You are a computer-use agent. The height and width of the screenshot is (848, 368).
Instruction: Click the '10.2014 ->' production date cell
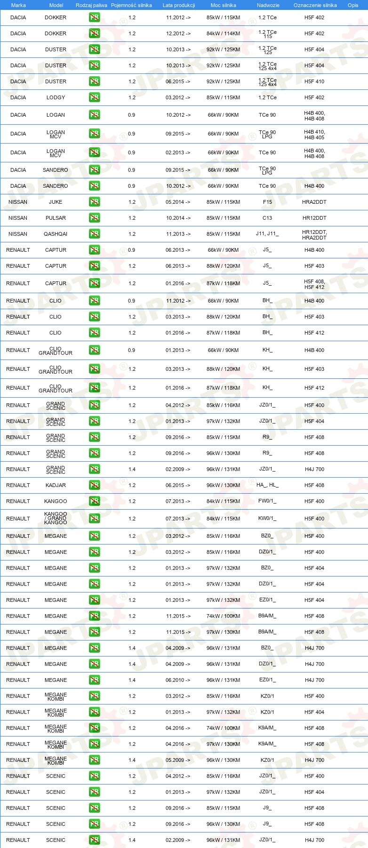[x=178, y=218]
